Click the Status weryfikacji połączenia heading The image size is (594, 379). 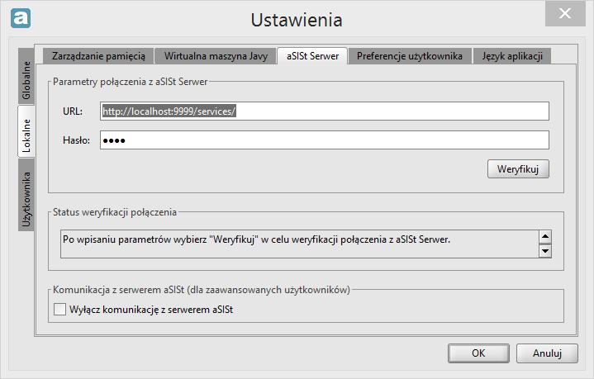coord(115,212)
